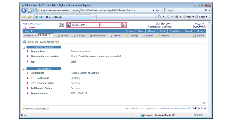This screenshot has width=228, height=123.
Task: Click the dsfsf item value
Action: click(x=73, y=62)
